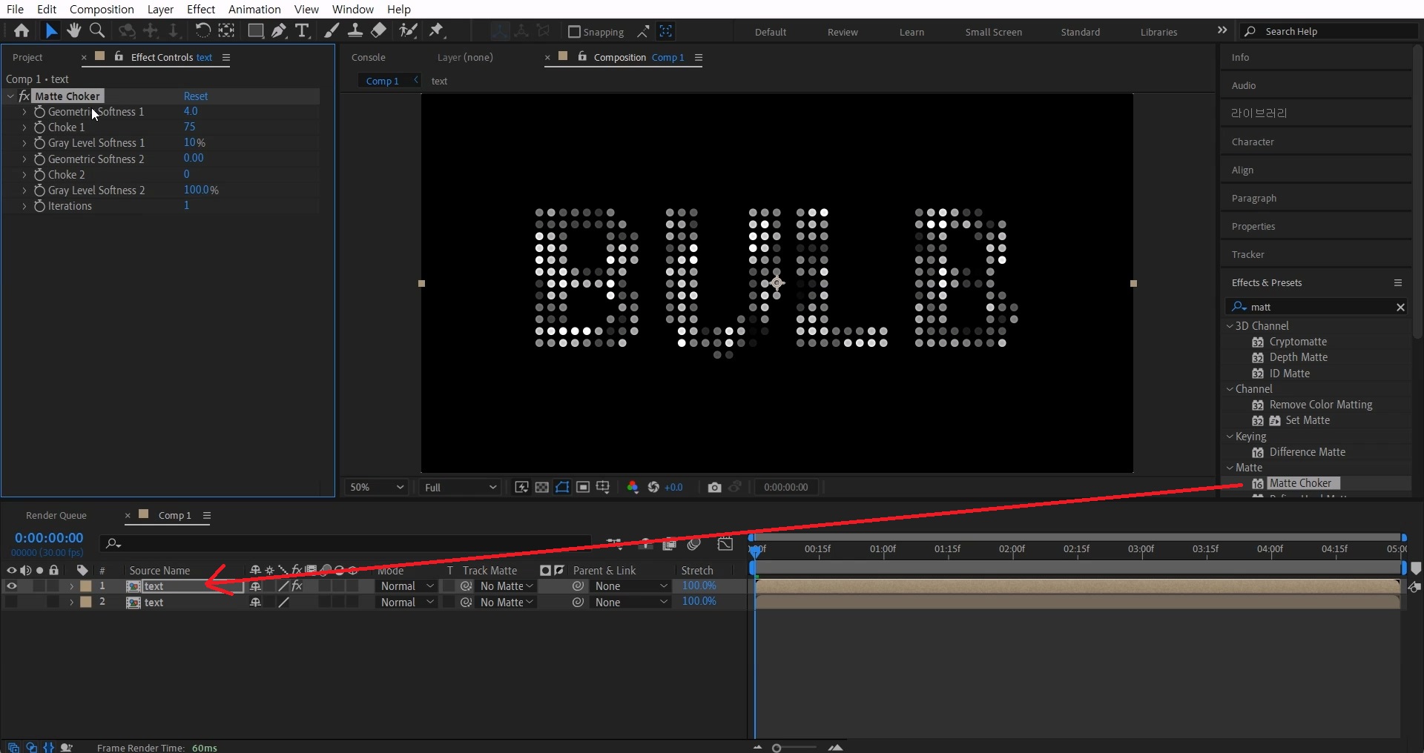The height and width of the screenshot is (753, 1424).
Task: Toggle Choke 1 stopwatch keyframing
Action: point(39,127)
